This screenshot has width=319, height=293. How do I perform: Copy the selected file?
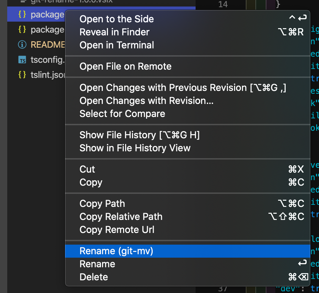tap(90, 182)
